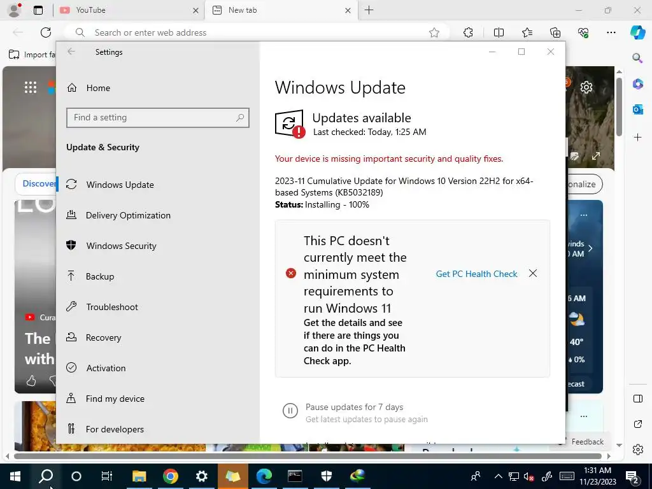
Task: Click the Edge refresh button
Action: coord(46,32)
